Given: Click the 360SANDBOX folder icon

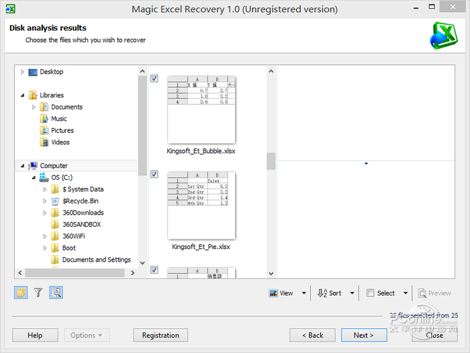Looking at the screenshot, I should point(55,224).
